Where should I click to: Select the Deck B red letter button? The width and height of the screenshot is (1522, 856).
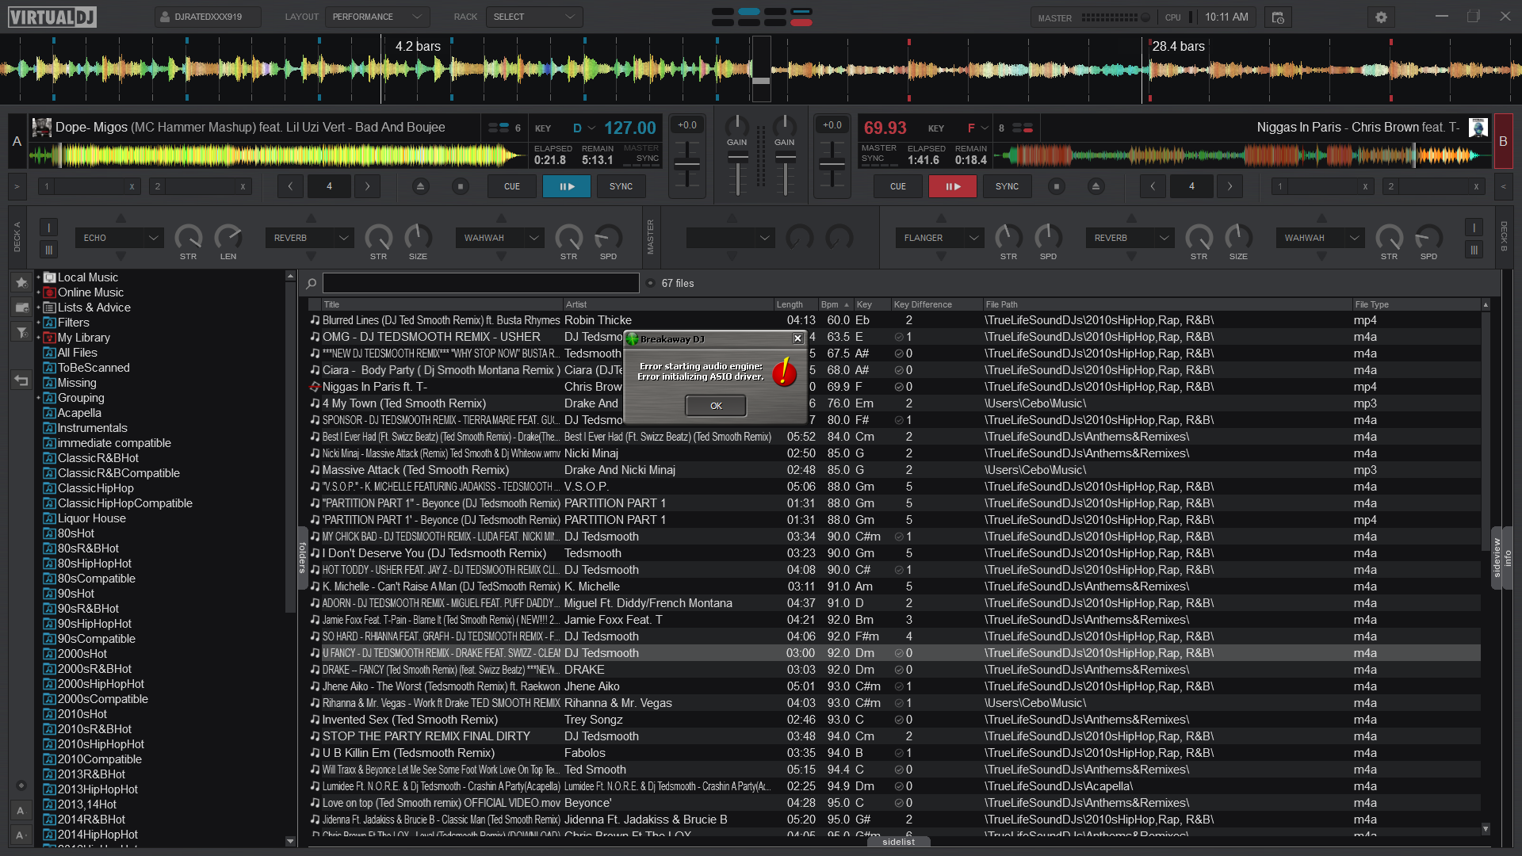(1503, 141)
